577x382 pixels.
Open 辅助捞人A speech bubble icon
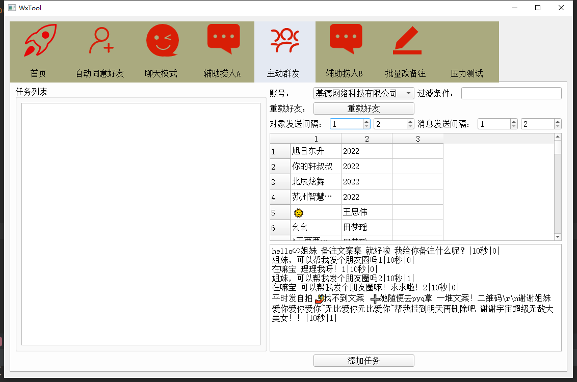223,39
